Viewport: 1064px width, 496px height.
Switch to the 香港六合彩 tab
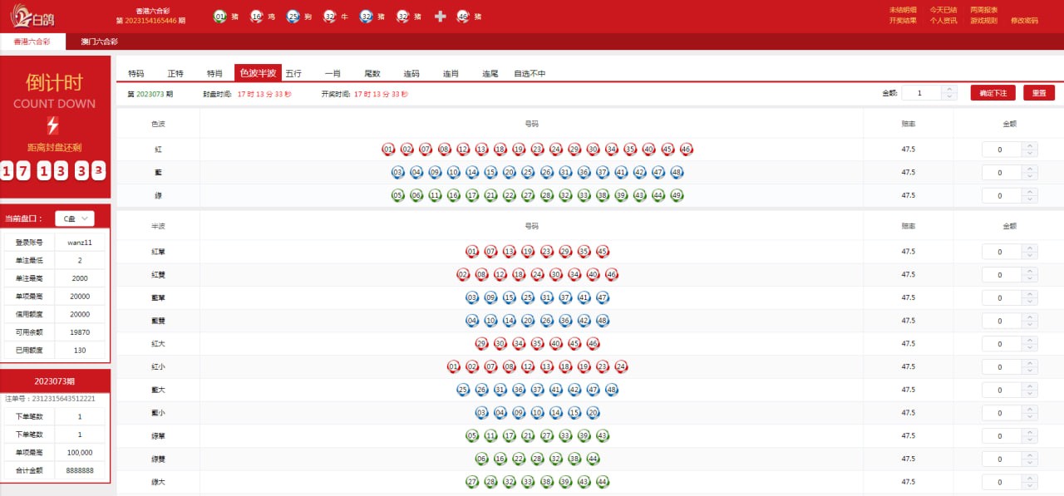[x=33, y=42]
